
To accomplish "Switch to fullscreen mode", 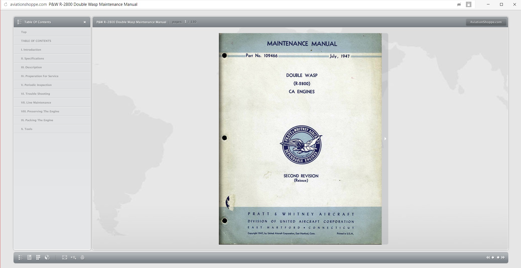I will click(65, 258).
